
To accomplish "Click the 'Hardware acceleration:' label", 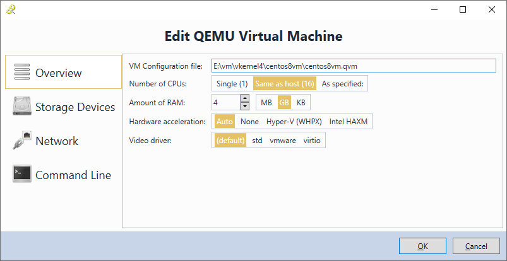I will (167, 122).
